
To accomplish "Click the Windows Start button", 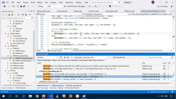I will (3, 96).
